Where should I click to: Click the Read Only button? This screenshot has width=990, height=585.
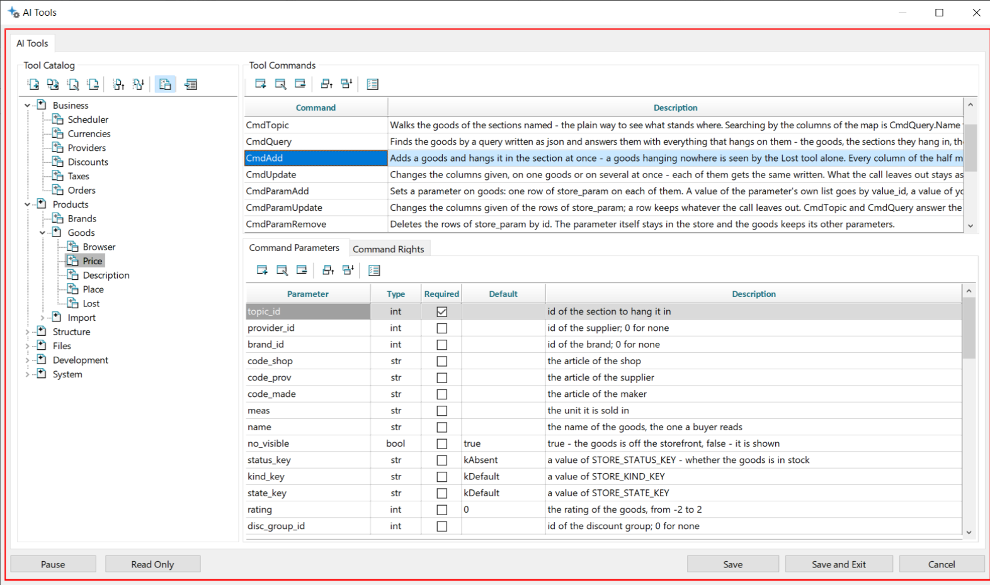152,564
